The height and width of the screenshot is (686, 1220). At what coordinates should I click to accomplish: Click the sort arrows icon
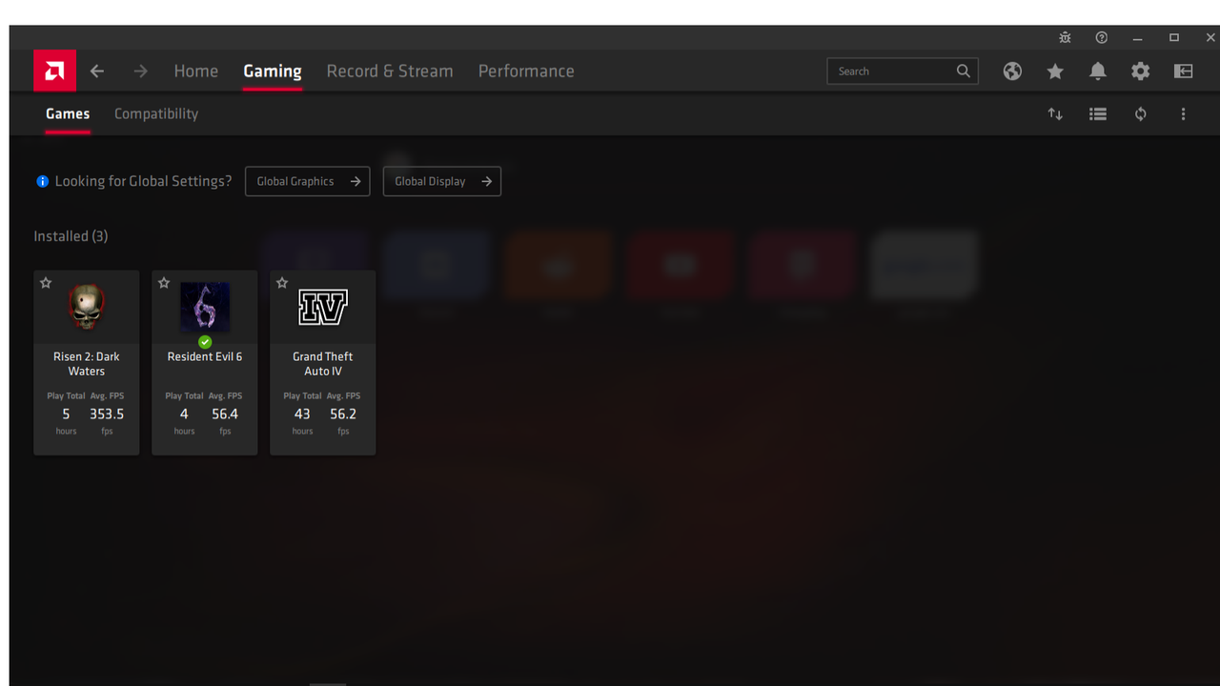[x=1055, y=114]
